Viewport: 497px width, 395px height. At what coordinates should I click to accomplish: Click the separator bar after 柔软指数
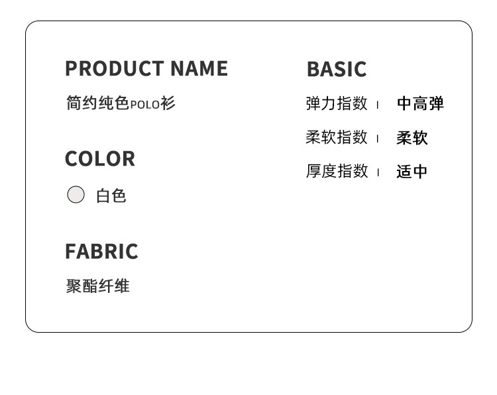pos(378,139)
